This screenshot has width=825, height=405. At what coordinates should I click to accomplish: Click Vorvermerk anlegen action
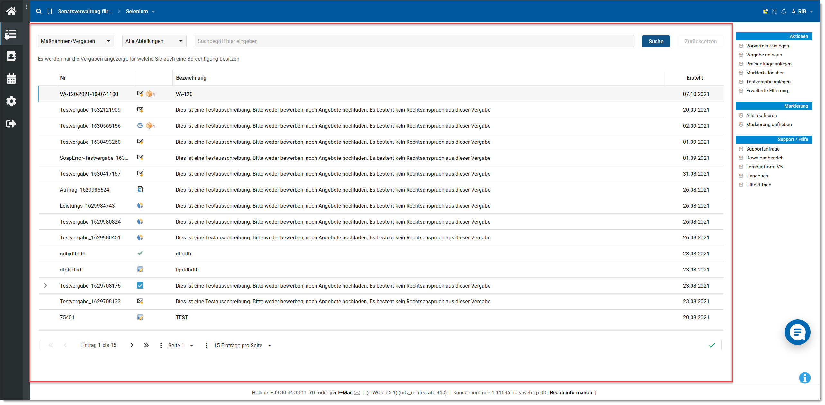(767, 46)
